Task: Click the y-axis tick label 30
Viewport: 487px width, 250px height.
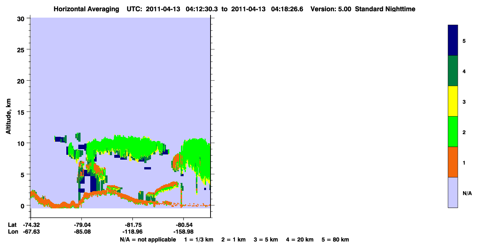Action: pos(22,18)
